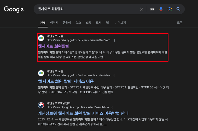Open the 웹사이트 회원탈퇴 result link
The image size is (198, 131).
[54, 46]
